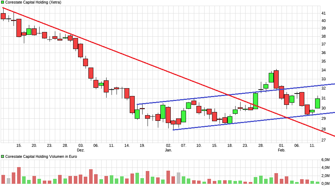Click the '14.' date label on the time axis

pyautogui.click(x=127, y=145)
